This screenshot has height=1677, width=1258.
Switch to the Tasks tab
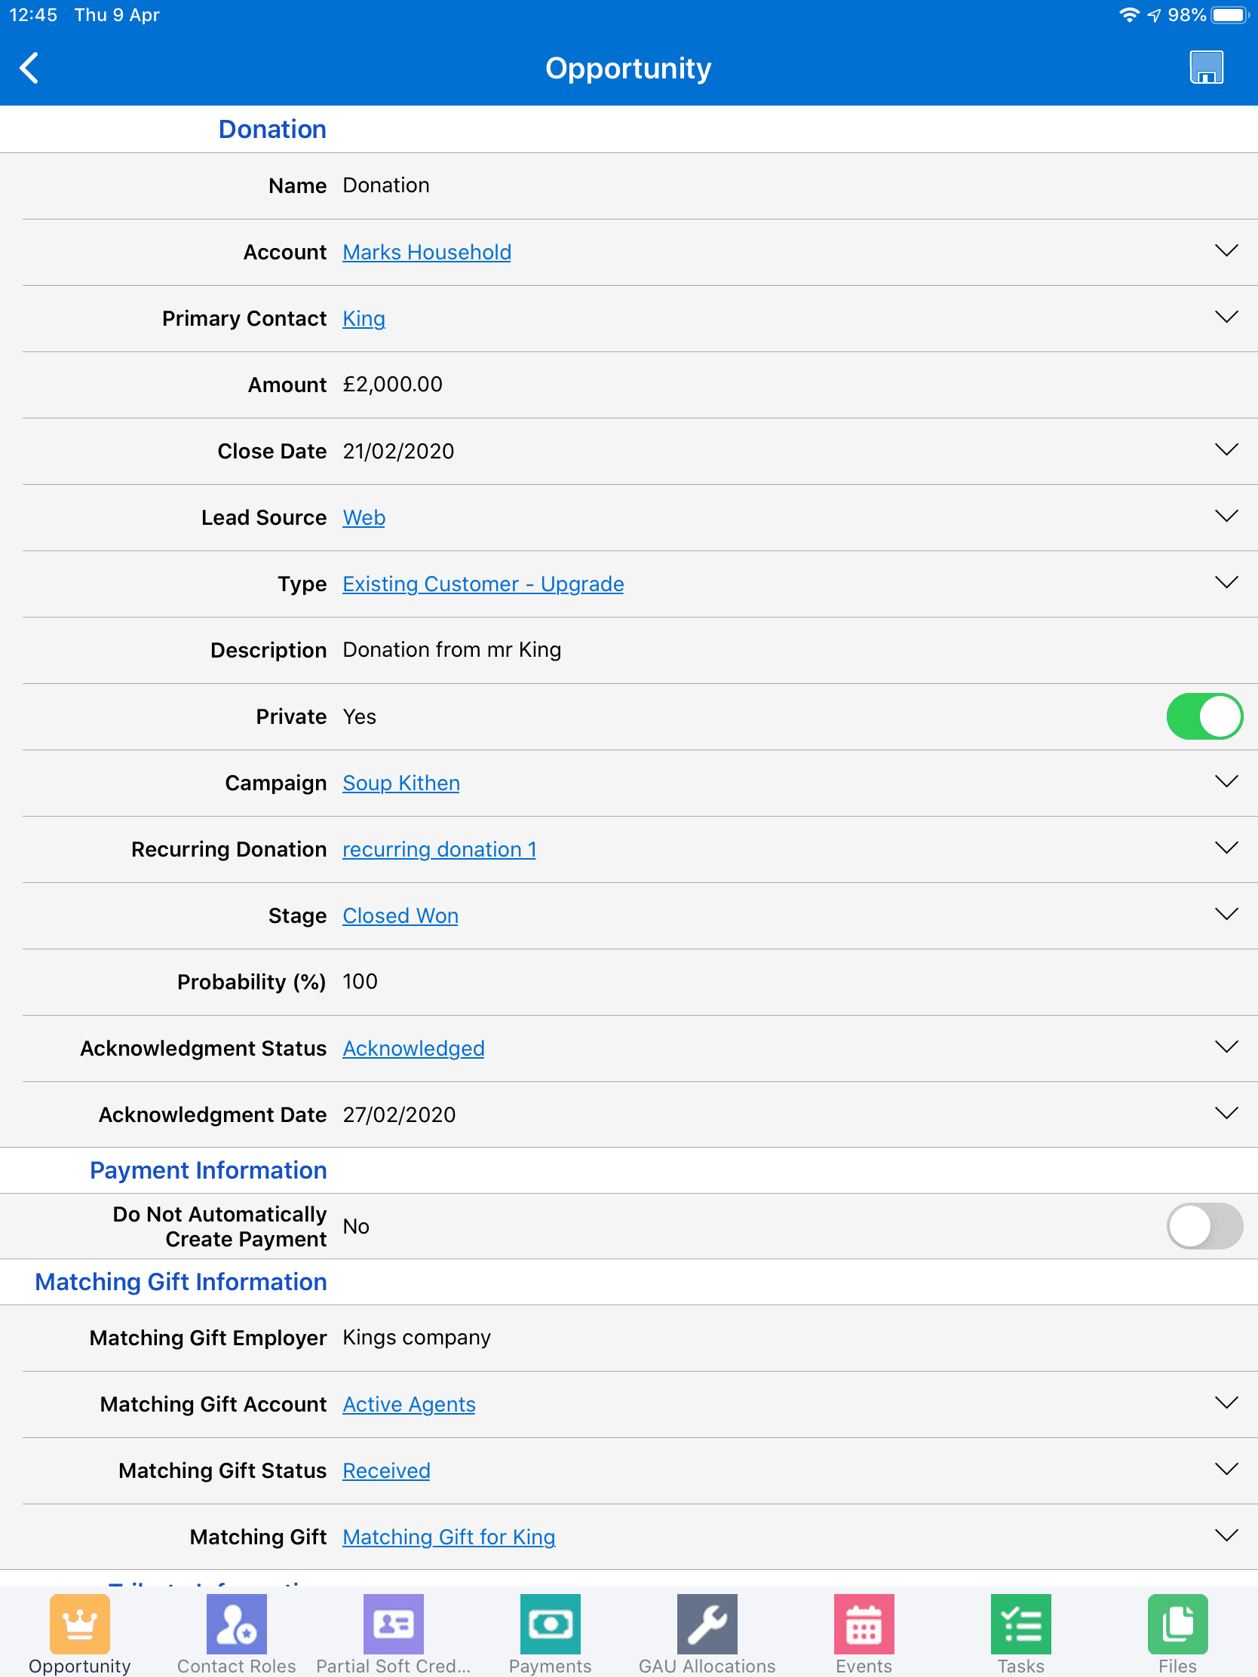click(1020, 1634)
